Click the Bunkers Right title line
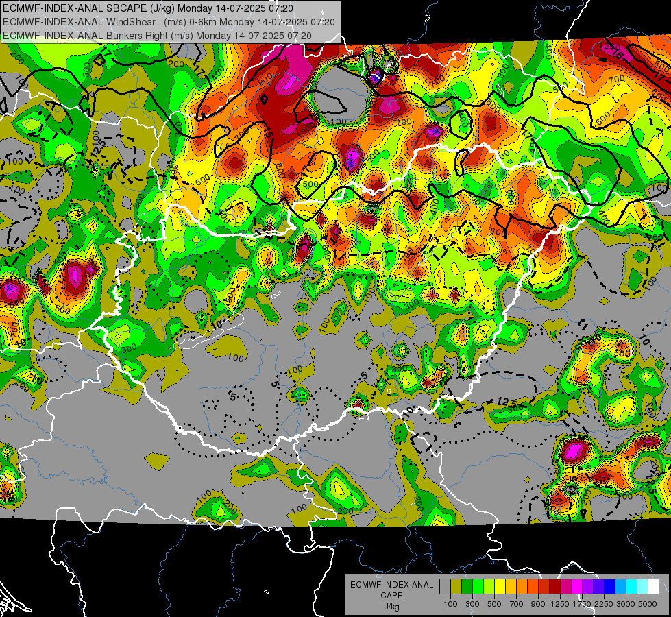 (x=157, y=36)
